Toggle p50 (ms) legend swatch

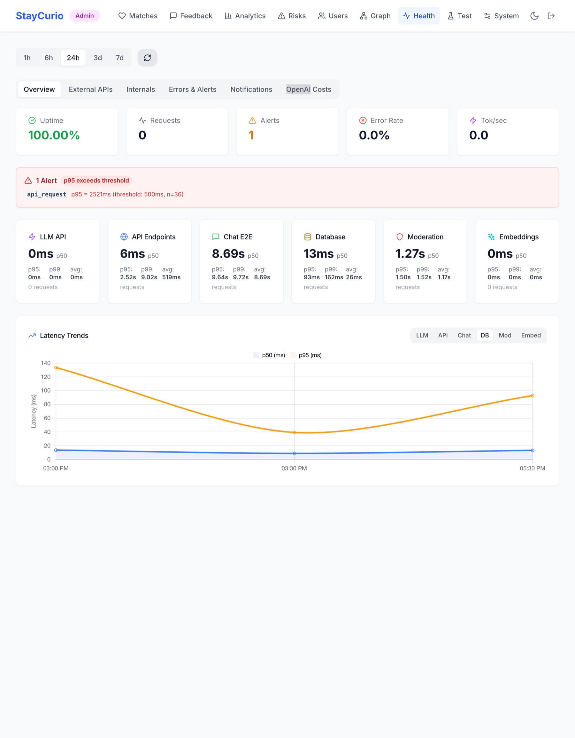tap(256, 355)
